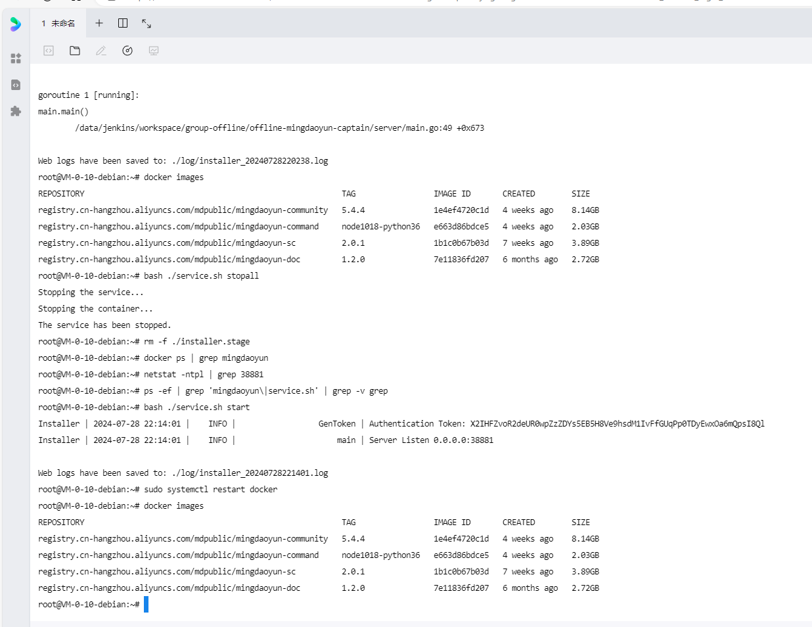Click the Authentication Token string in output
Image resolution: width=812 pixels, height=627 pixels.
(617, 424)
